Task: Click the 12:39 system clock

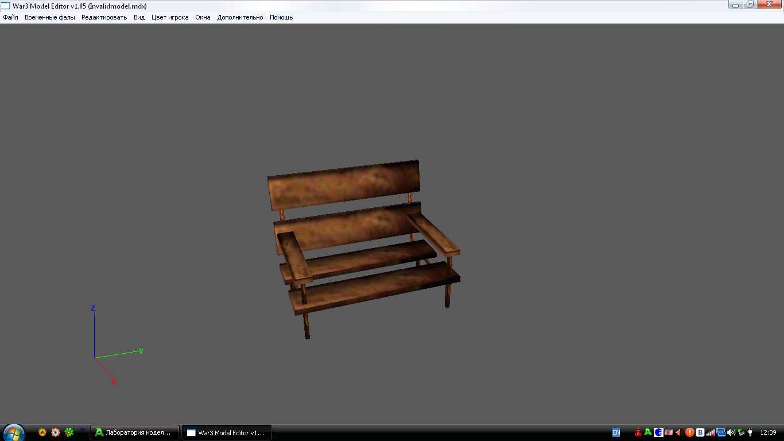Action: [768, 432]
